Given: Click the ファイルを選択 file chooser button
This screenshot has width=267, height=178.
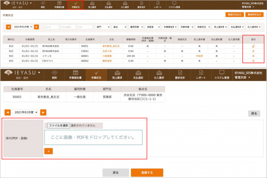Looking at the screenshot, I should [58, 125].
